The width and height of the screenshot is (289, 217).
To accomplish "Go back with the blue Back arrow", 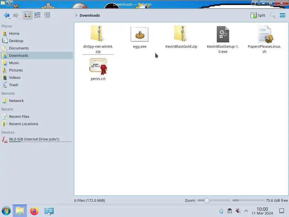I will point(7,15).
